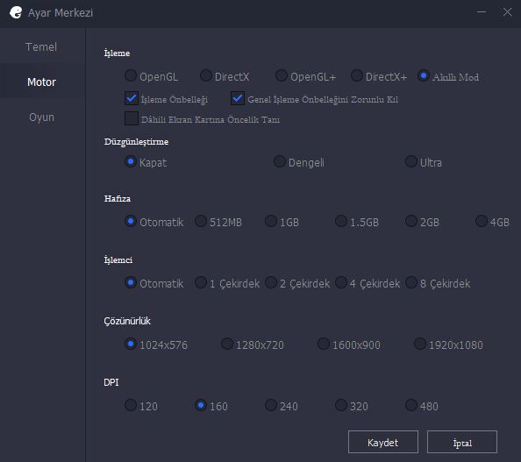Minimize the Ayar Merkezi window
The image size is (521, 462).
482,12
